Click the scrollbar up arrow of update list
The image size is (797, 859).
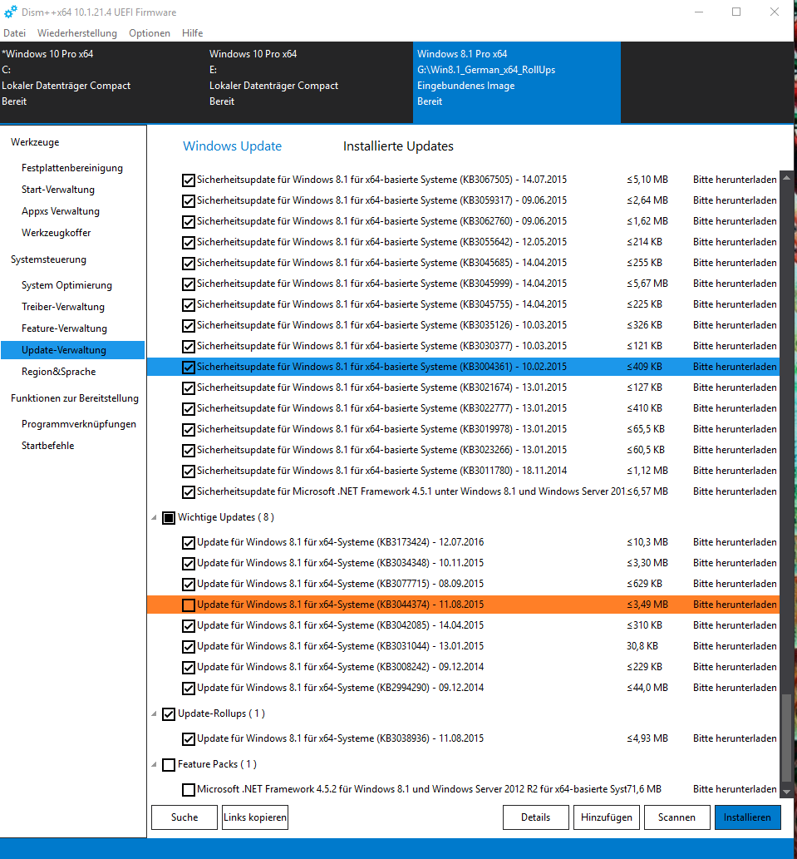786,177
